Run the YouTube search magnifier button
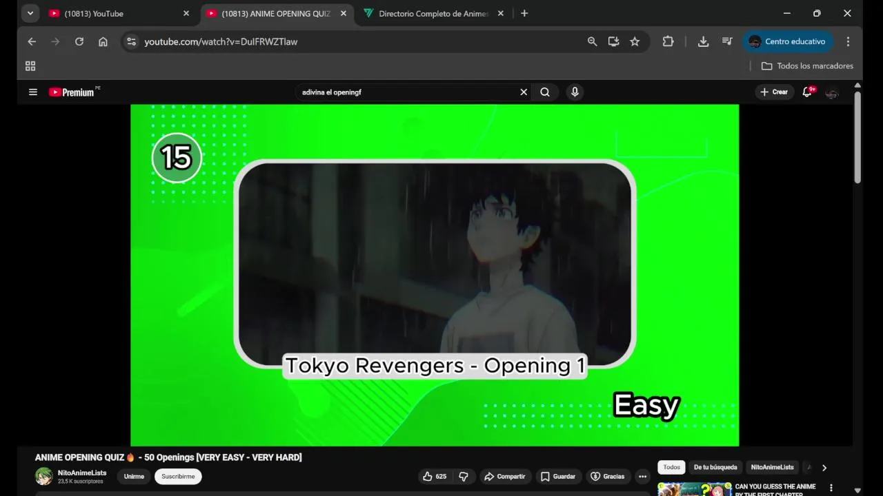Viewport: 883px width, 496px height. [x=545, y=92]
